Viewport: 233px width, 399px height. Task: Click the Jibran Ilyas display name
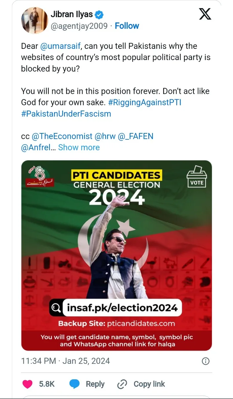tap(72, 15)
